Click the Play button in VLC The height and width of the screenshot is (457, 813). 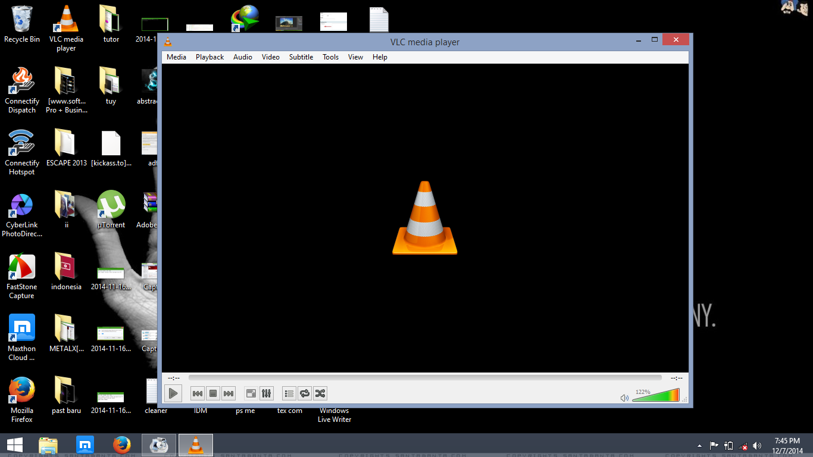click(x=173, y=393)
